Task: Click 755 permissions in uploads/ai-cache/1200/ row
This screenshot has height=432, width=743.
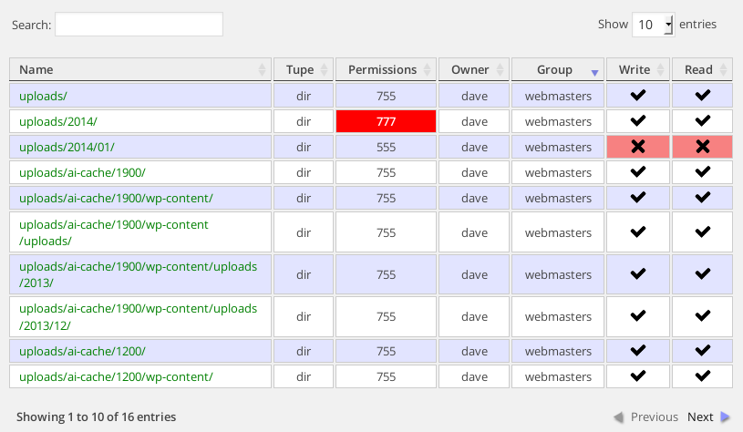Action: point(386,351)
